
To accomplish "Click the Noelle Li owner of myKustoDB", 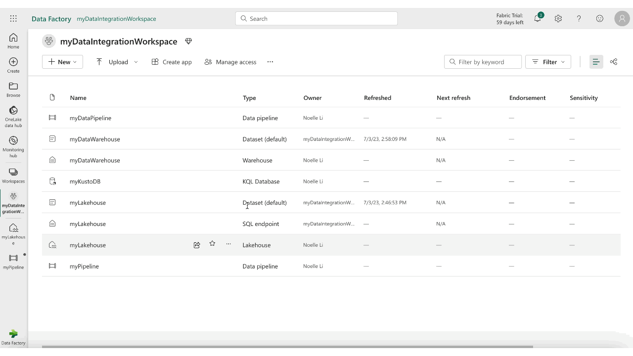I will click(313, 181).
